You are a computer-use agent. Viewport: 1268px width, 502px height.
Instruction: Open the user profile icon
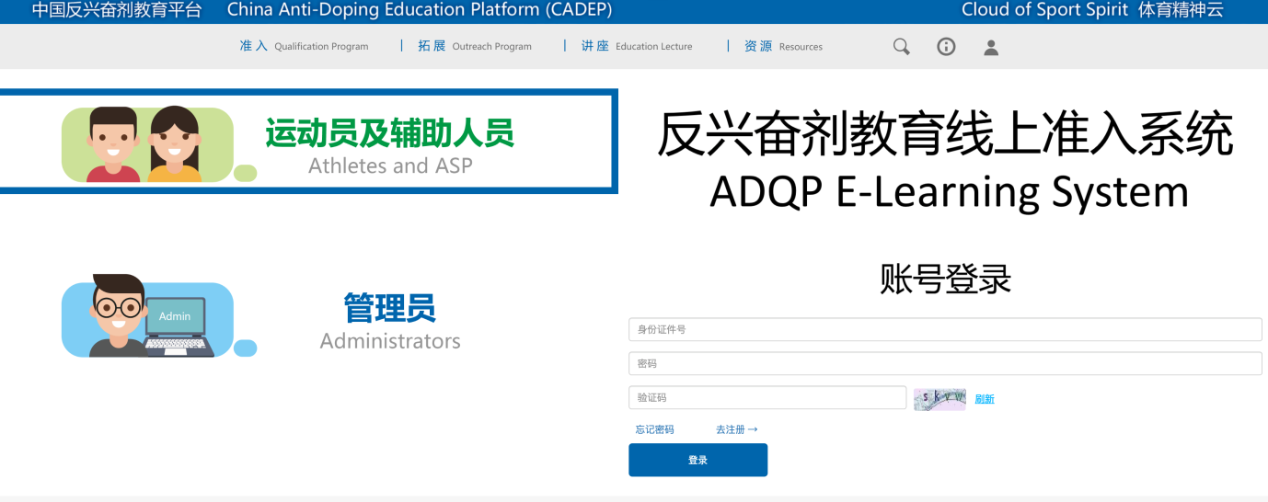tap(991, 47)
